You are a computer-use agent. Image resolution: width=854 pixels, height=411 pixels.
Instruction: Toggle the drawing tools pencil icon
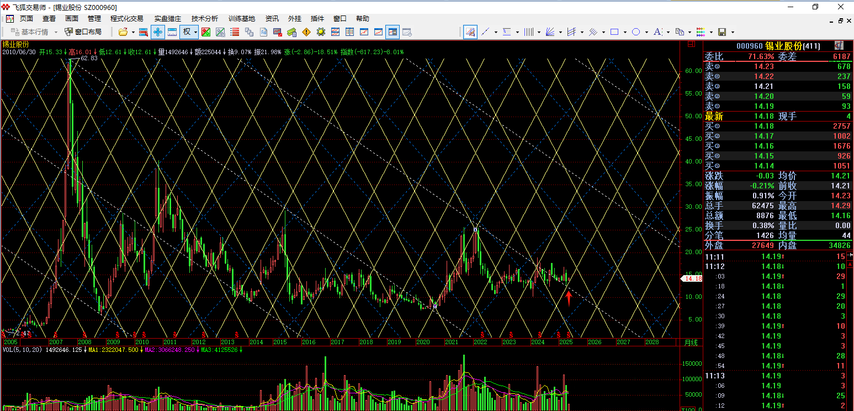470,32
